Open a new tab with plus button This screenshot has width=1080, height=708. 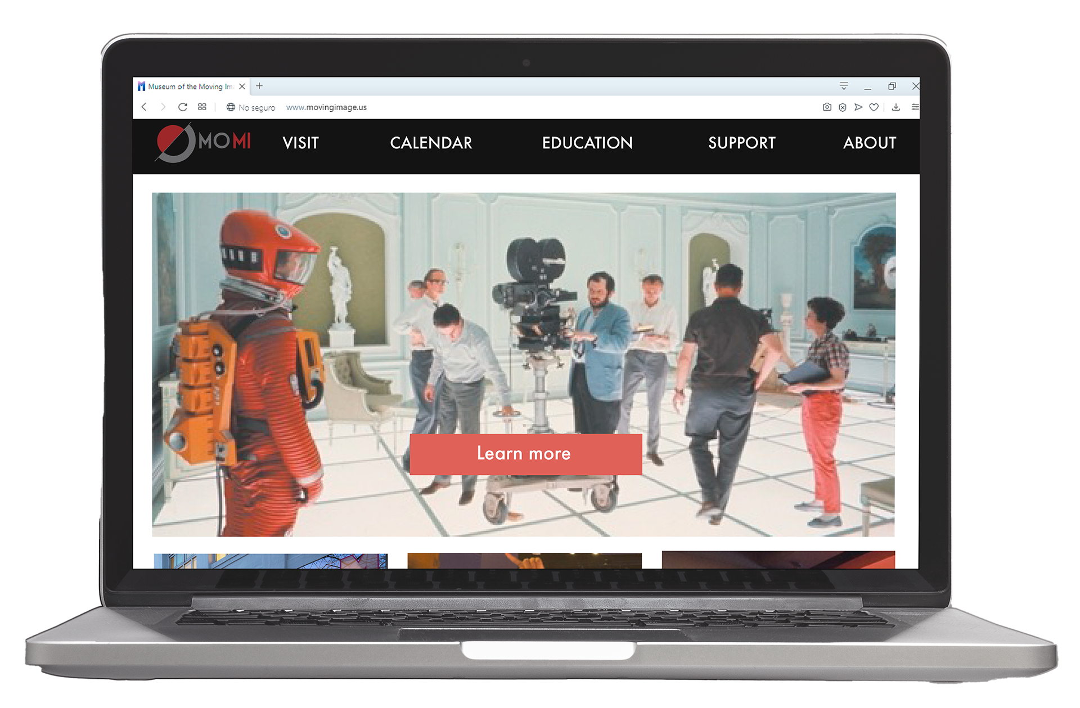[x=259, y=86]
